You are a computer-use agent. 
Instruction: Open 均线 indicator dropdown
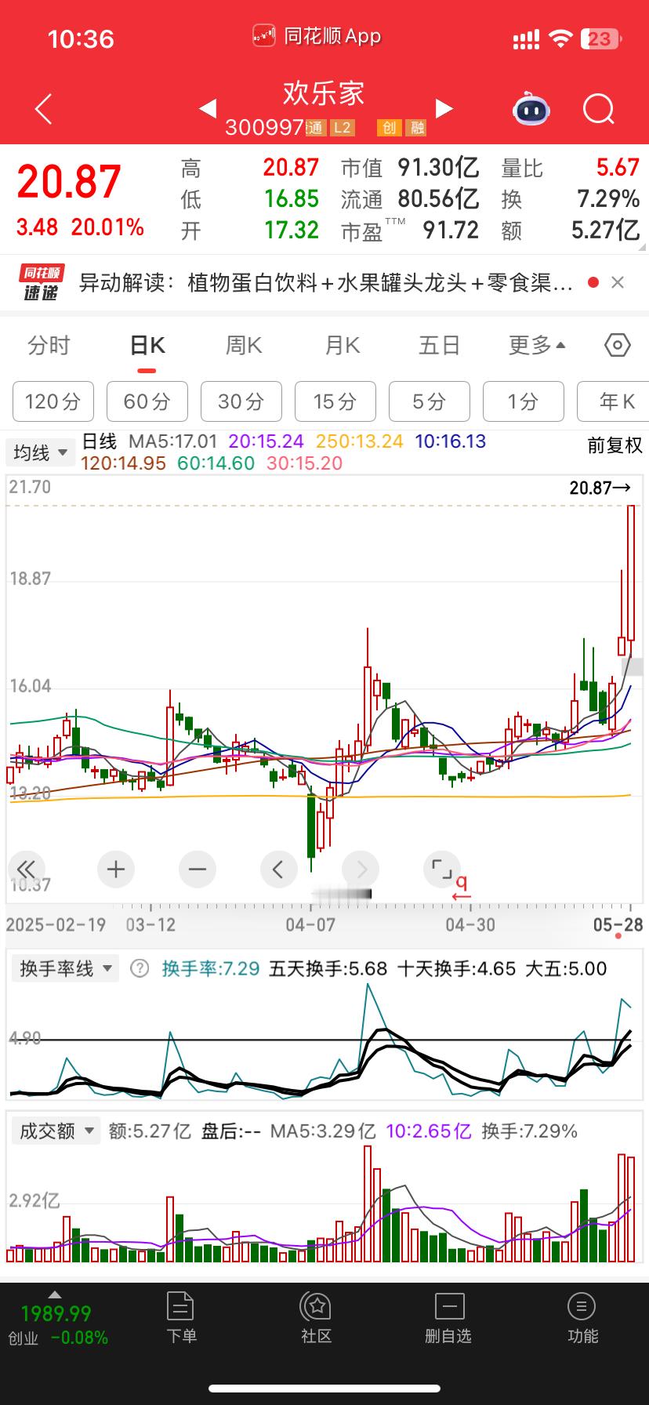pos(40,452)
